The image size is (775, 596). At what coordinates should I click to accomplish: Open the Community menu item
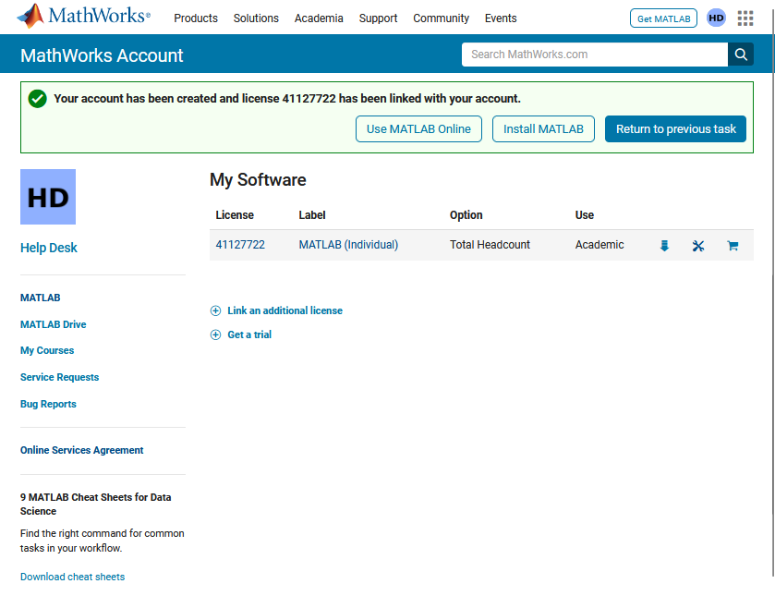[x=441, y=18]
